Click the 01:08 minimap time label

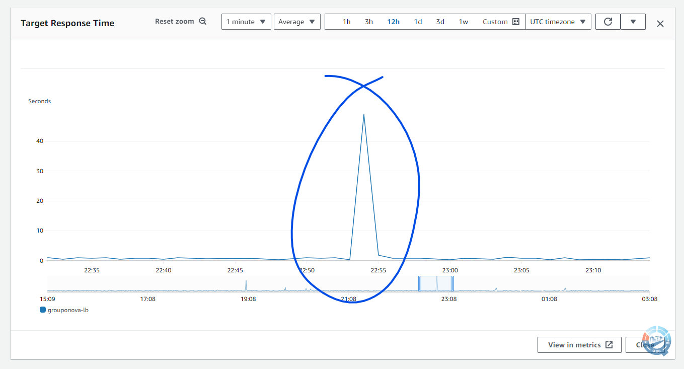click(549, 299)
